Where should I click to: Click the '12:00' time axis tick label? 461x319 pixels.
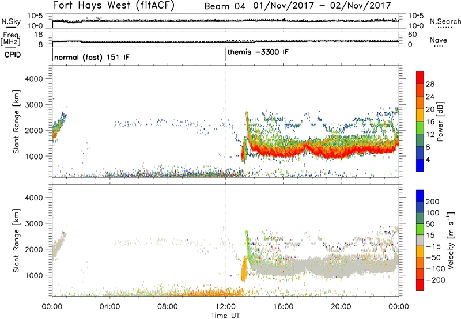[x=225, y=307]
